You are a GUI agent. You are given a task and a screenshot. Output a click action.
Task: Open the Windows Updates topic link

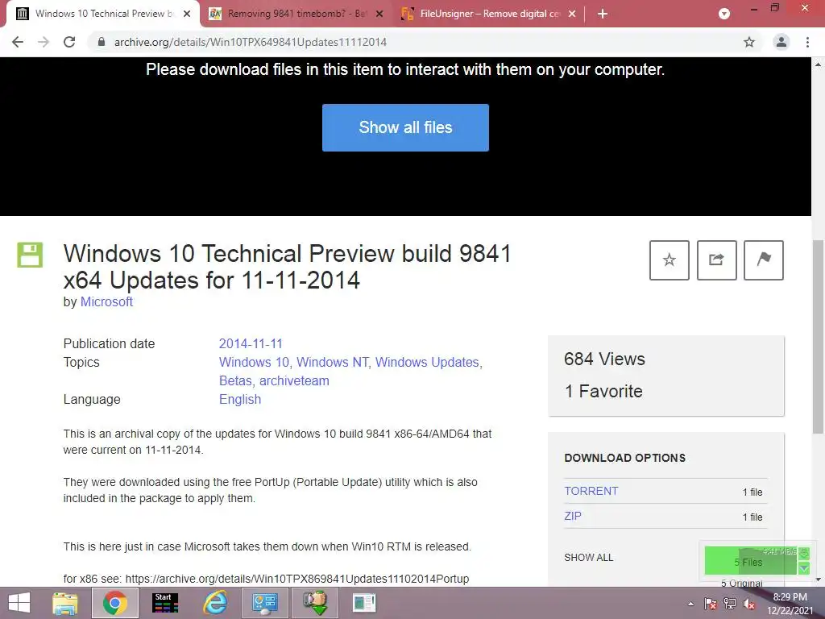427,362
